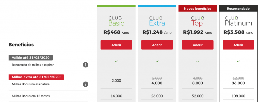Click the Club Top logo
260x102 pixels.
[198, 21]
